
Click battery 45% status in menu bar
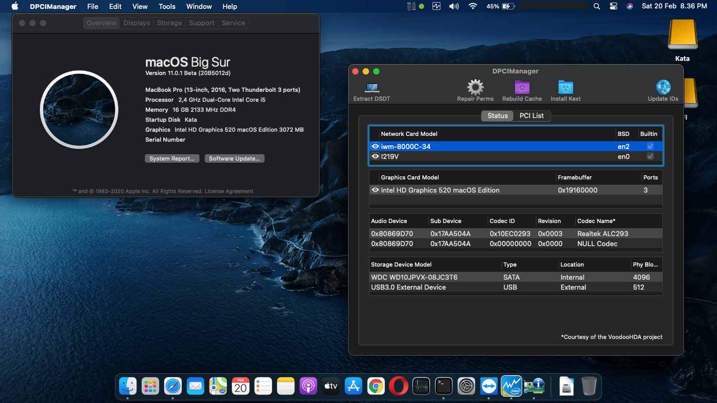[500, 6]
